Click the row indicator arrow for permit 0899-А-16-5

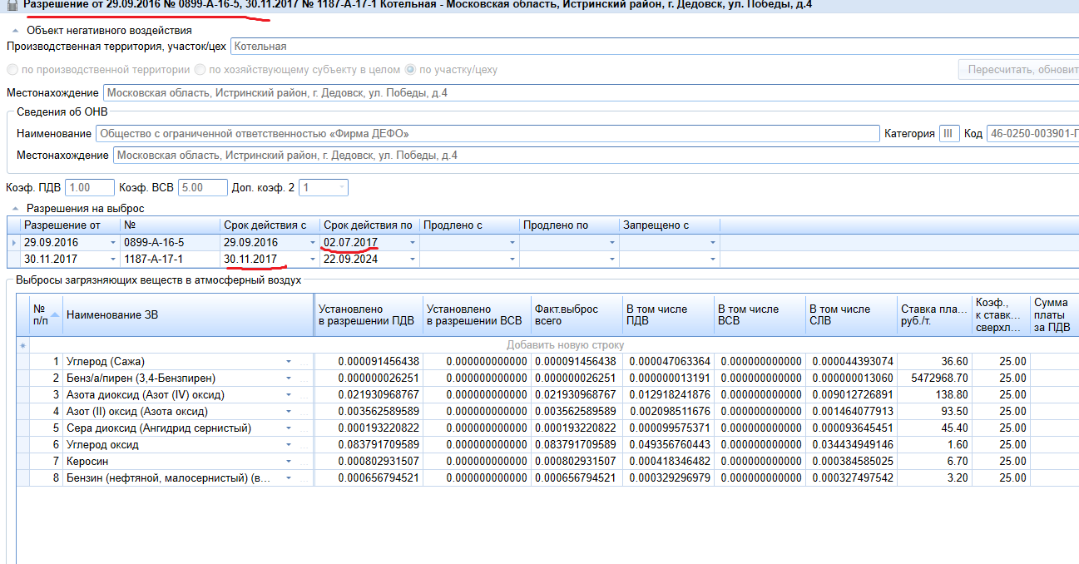click(12, 242)
